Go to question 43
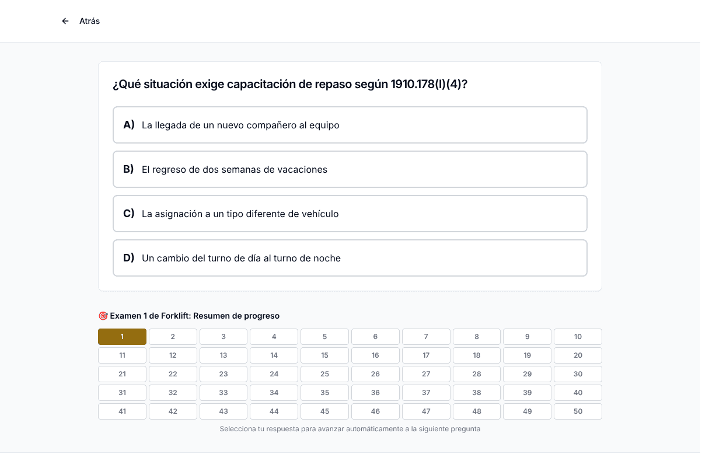 point(223,411)
